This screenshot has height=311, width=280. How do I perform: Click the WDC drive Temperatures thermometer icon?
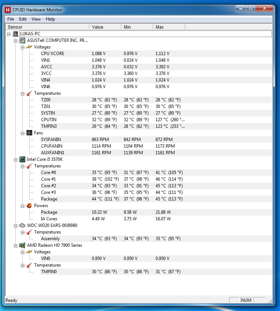click(x=29, y=232)
